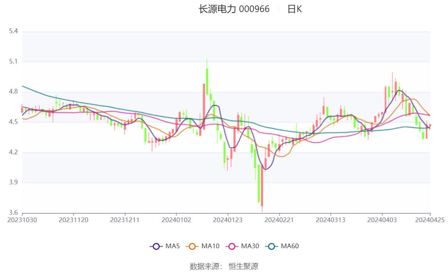448x272 pixels.
Task: Click the 3.6 y-axis label
Action: [13, 212]
